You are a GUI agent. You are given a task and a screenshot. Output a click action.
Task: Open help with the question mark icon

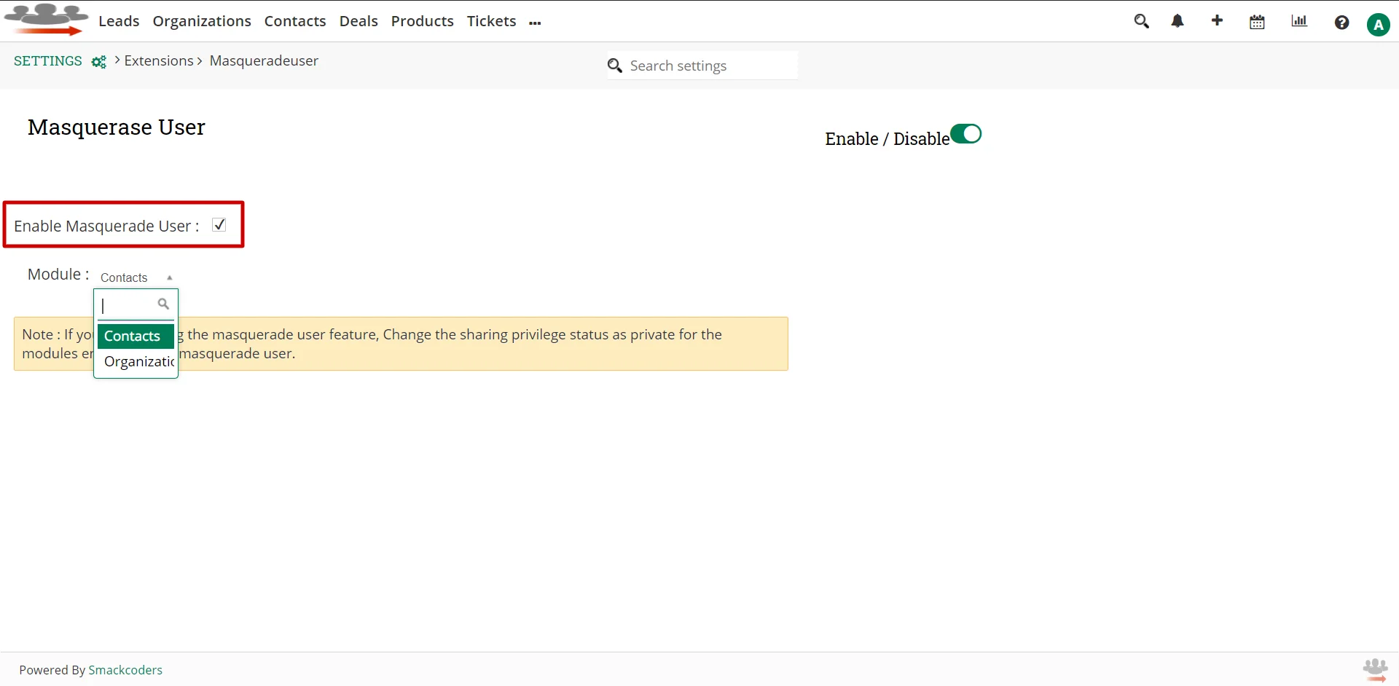click(x=1341, y=22)
